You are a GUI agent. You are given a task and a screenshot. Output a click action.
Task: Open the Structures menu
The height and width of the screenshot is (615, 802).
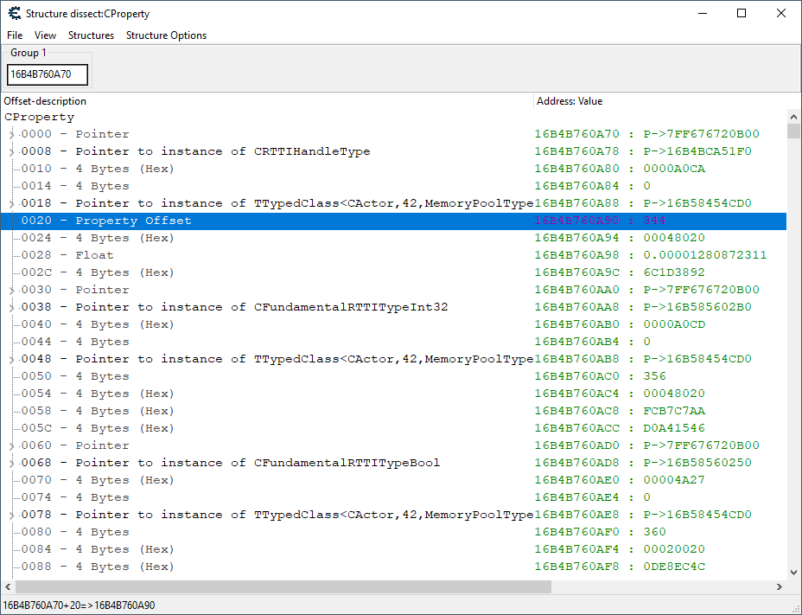(91, 35)
